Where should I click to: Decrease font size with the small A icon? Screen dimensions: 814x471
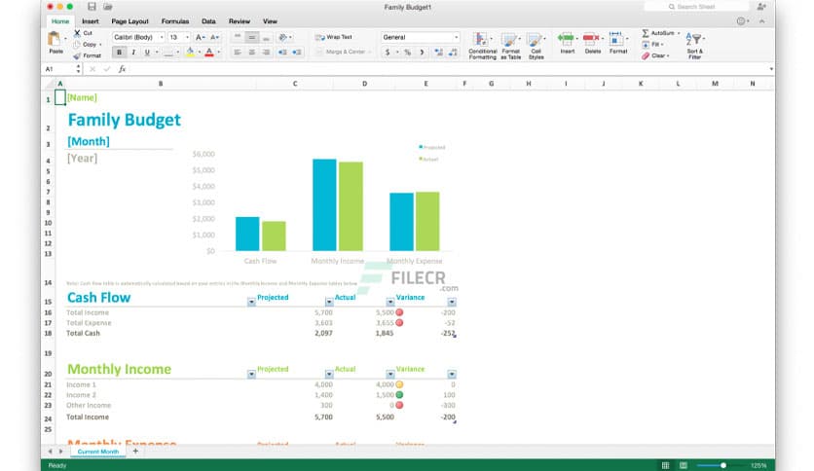(214, 37)
